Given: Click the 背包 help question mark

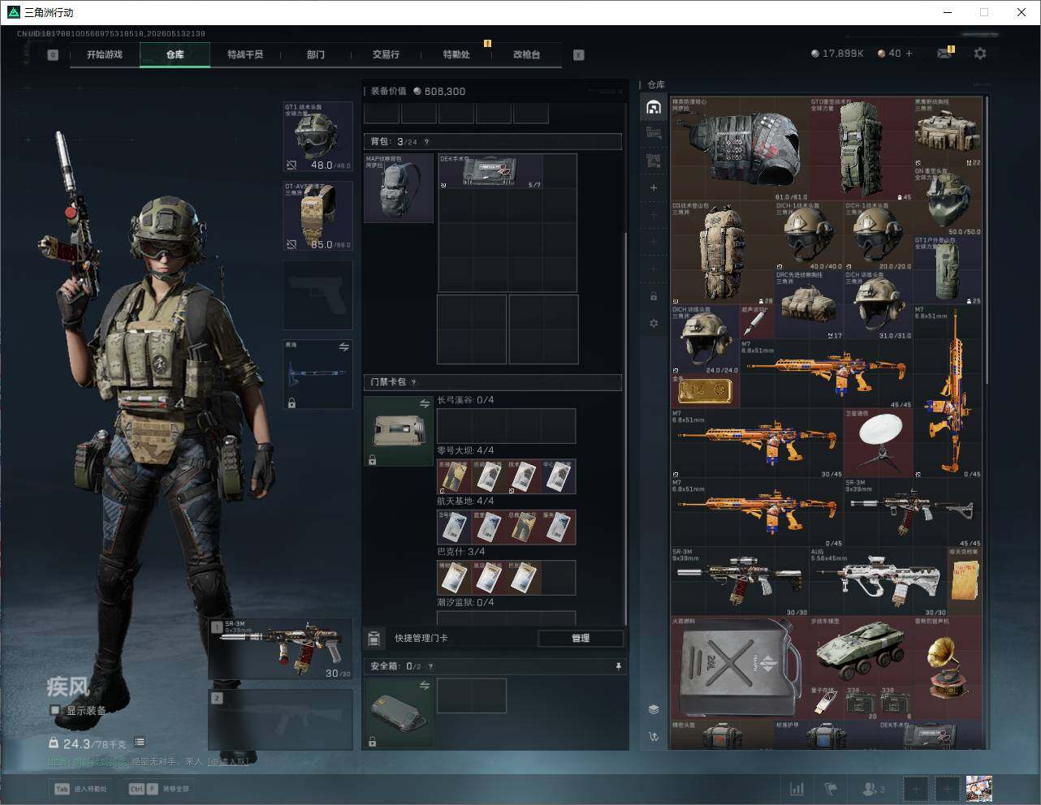Looking at the screenshot, I should [x=427, y=142].
